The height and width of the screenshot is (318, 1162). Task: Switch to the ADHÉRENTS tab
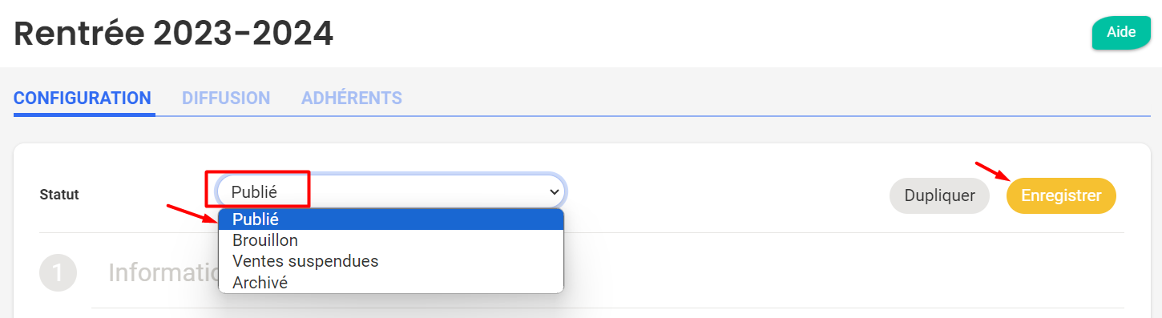click(352, 99)
